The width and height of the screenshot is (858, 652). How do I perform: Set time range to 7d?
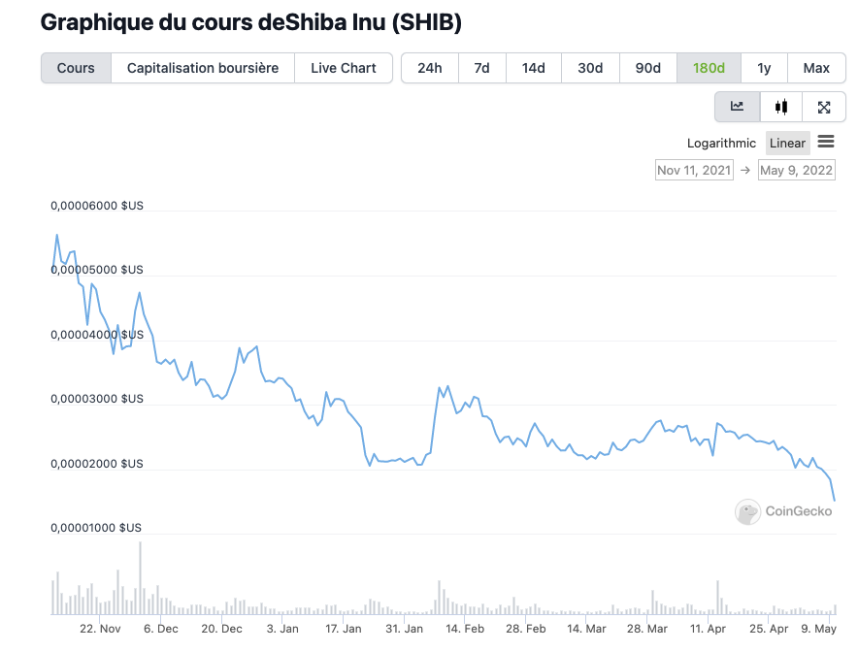click(x=481, y=68)
